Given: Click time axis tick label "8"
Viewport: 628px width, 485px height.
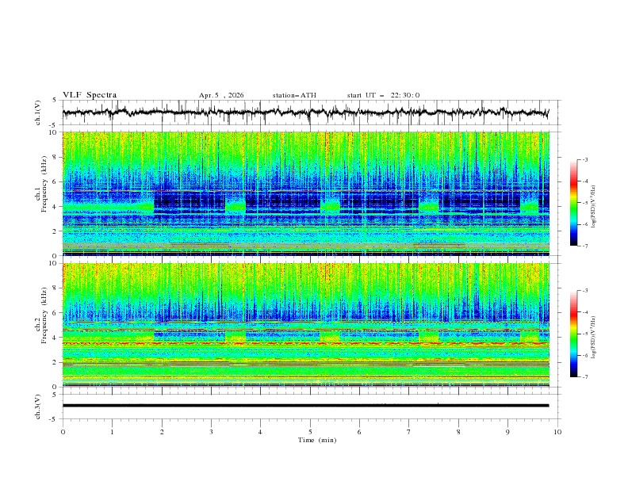Looking at the screenshot, I should click(x=458, y=432).
